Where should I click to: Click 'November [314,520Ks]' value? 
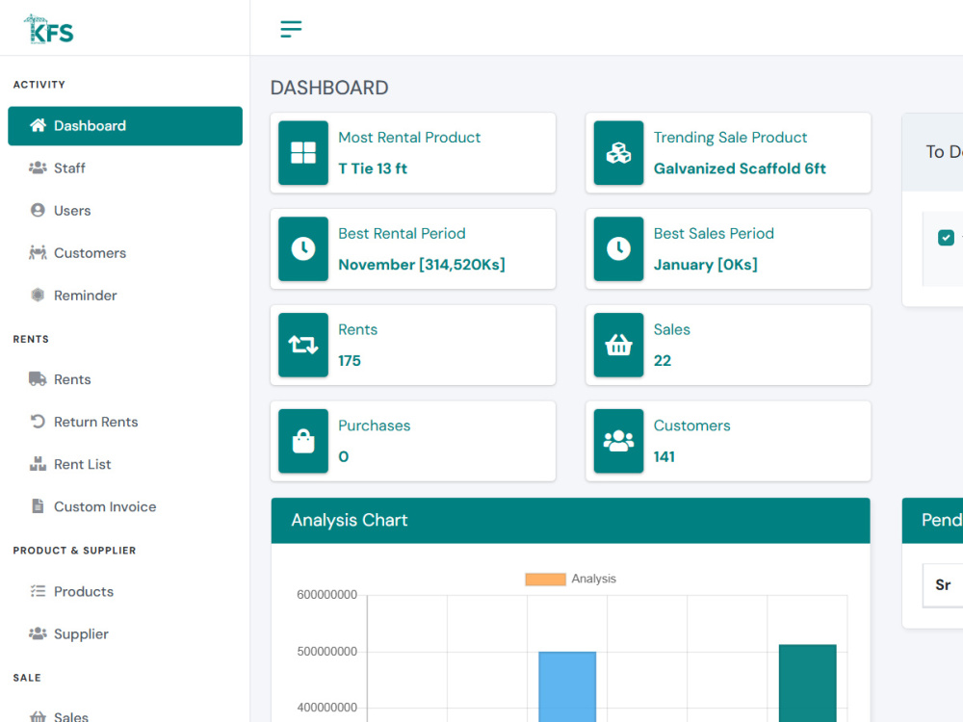422,265
